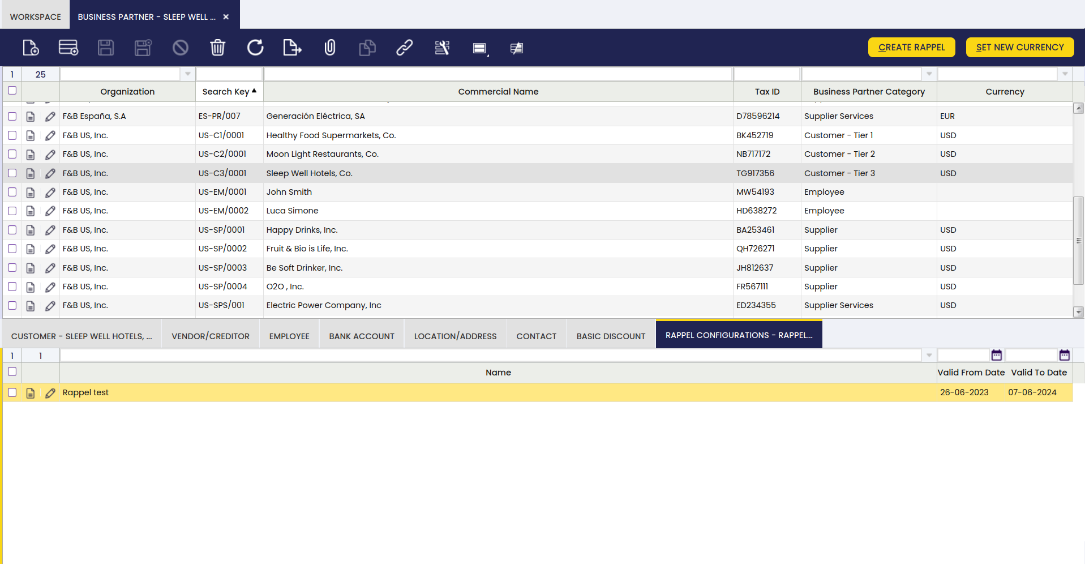The image size is (1085, 564).
Task: Click the Commercial Name filter input field
Action: pos(498,74)
